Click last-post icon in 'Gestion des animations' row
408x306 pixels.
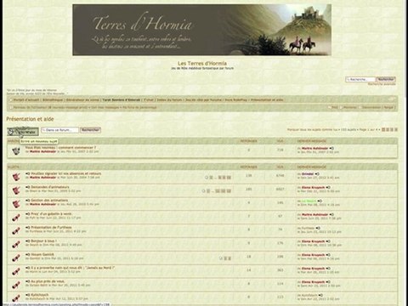point(320,201)
